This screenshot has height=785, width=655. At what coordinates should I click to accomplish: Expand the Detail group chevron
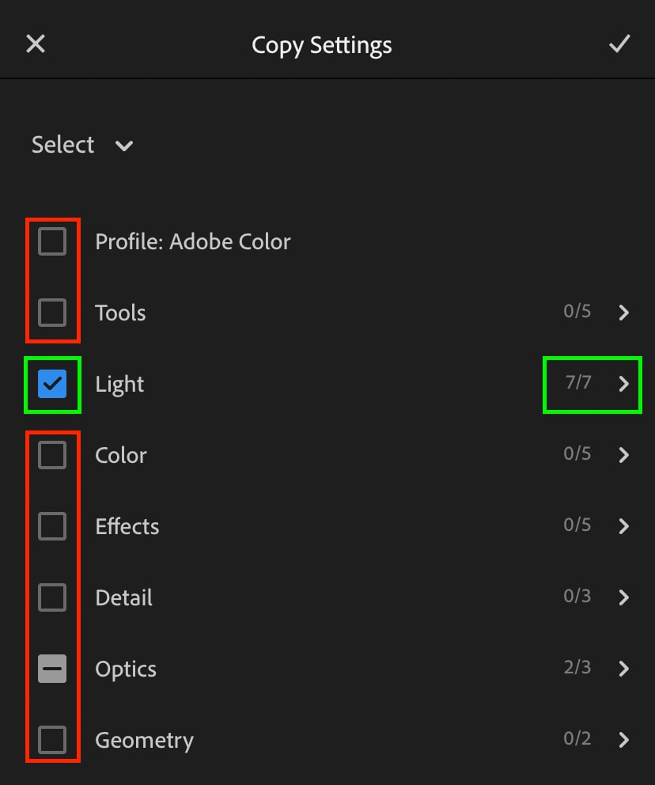(x=623, y=597)
